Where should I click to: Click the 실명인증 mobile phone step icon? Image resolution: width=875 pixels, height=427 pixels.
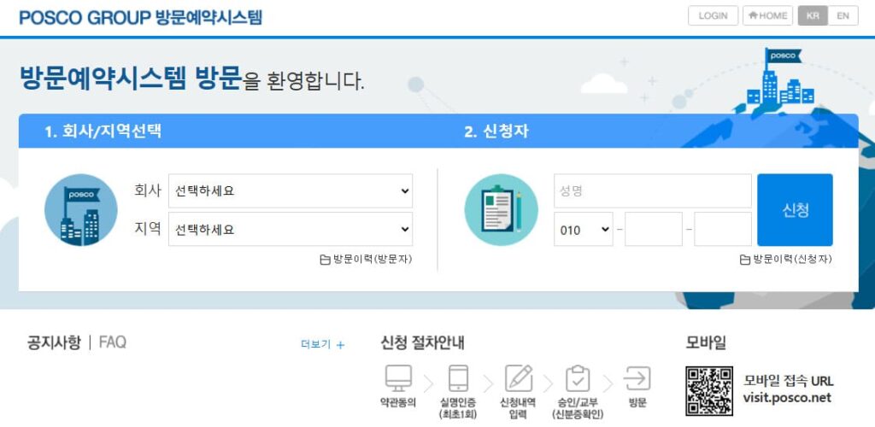tap(459, 378)
